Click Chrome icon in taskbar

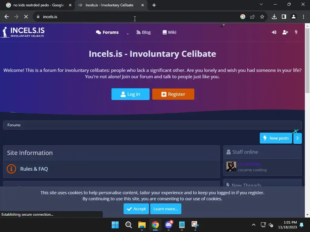coord(155,225)
